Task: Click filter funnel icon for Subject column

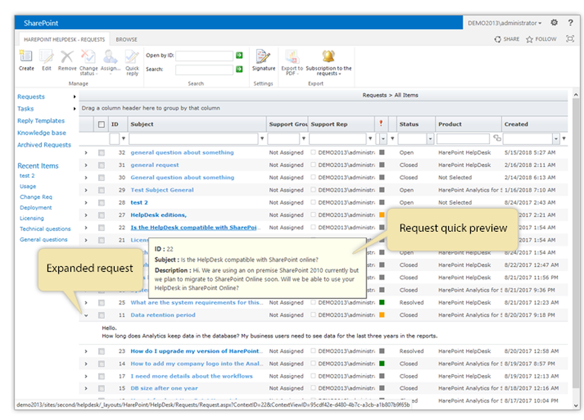Action: [x=262, y=138]
